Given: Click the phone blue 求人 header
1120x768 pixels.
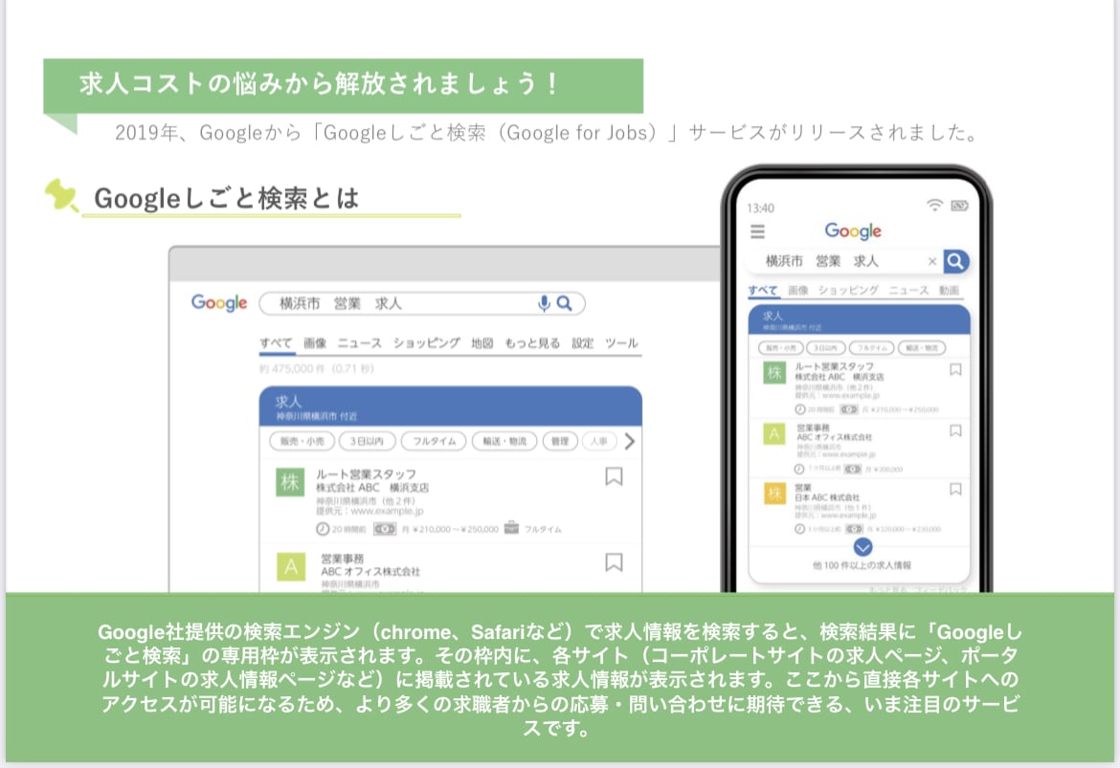Looking at the screenshot, I should (x=860, y=319).
